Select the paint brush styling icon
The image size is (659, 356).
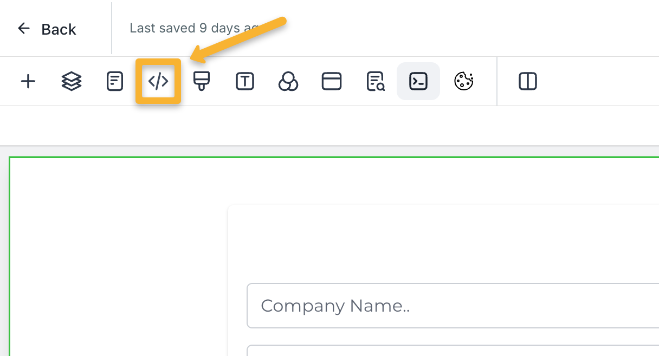pyautogui.click(x=202, y=82)
